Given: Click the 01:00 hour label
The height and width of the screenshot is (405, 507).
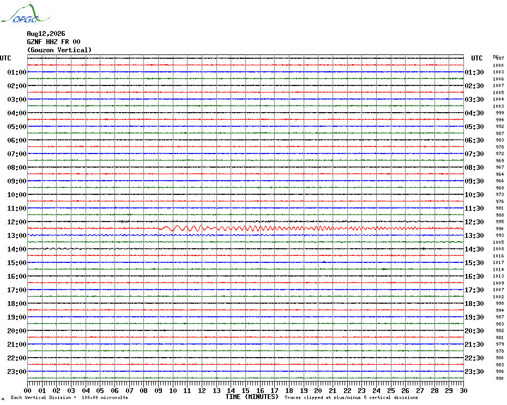Looking at the screenshot, I should point(17,72).
